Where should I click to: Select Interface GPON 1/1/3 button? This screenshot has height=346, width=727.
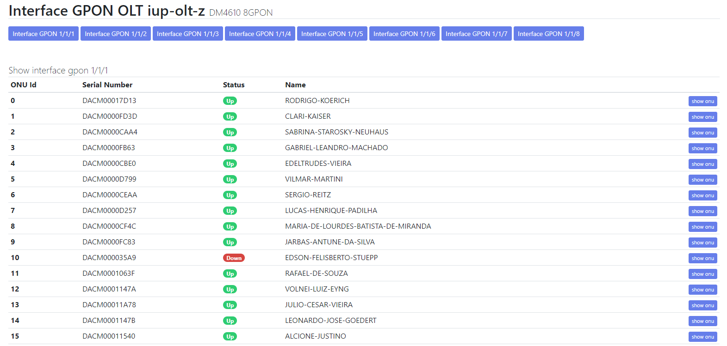(188, 34)
